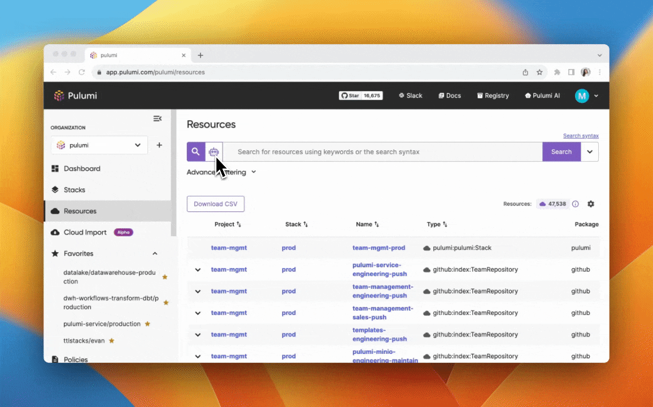This screenshot has width=653, height=407.
Task: Open Docs from the top navigation
Action: click(x=449, y=96)
